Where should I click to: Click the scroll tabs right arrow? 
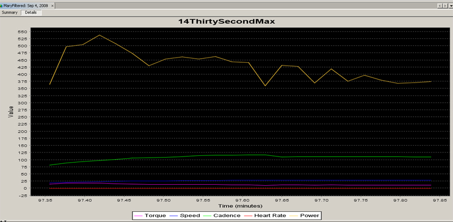click(445, 6)
